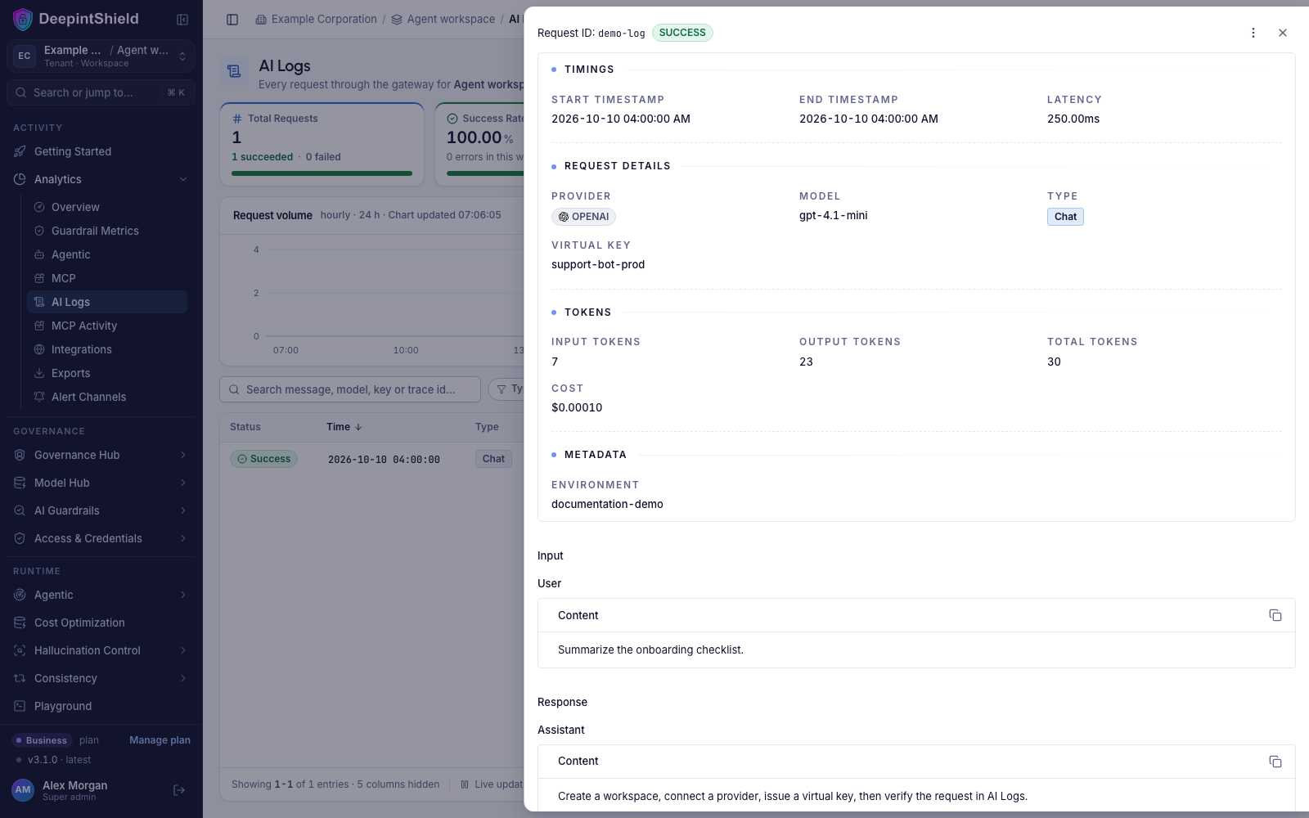Expand AI Guardrails
The width and height of the screenshot is (1309, 818).
101,510
